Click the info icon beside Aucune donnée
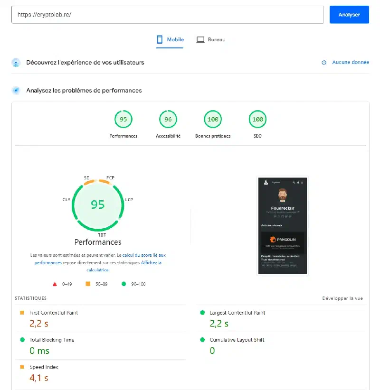The width and height of the screenshot is (380, 390). 324,62
